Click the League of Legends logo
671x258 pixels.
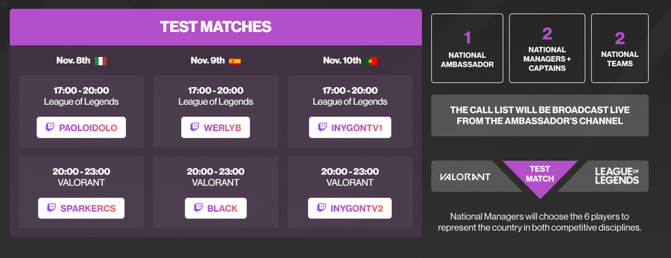[x=617, y=176]
